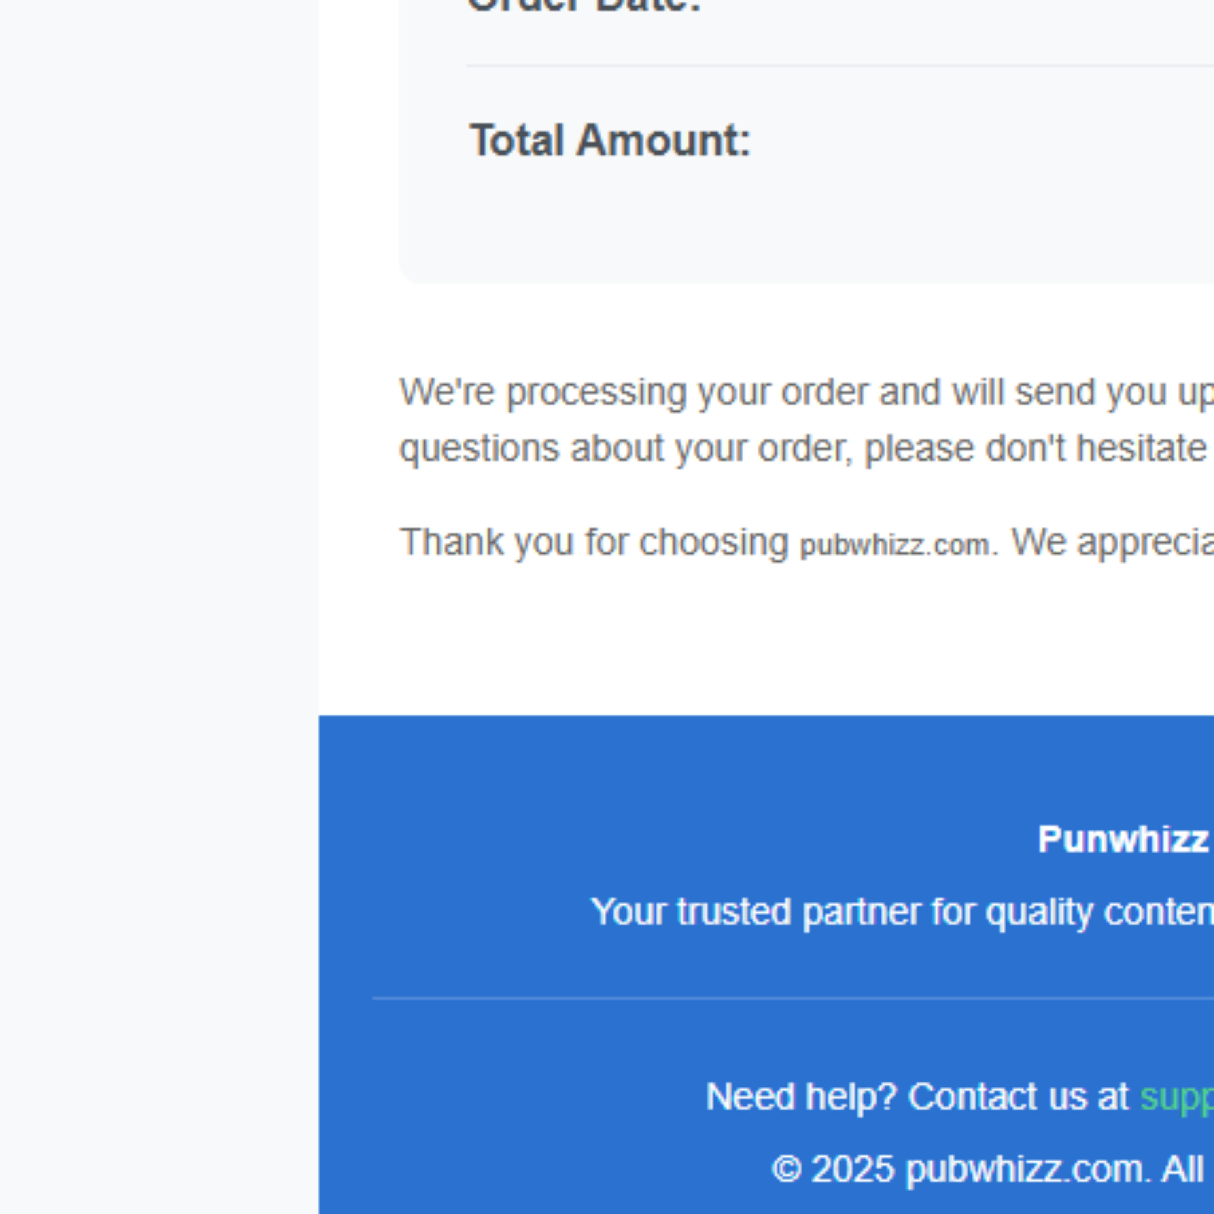Click the 'Your trusted partner' tagline
1214x1214 pixels.
coord(902,912)
